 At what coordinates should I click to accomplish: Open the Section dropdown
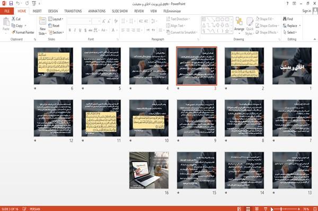(x=56, y=32)
